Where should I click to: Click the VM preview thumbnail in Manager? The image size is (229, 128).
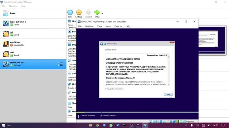click(x=211, y=40)
